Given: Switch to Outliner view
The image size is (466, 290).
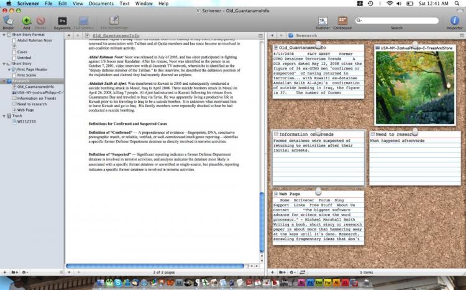Looking at the screenshot, I should 322,21.
